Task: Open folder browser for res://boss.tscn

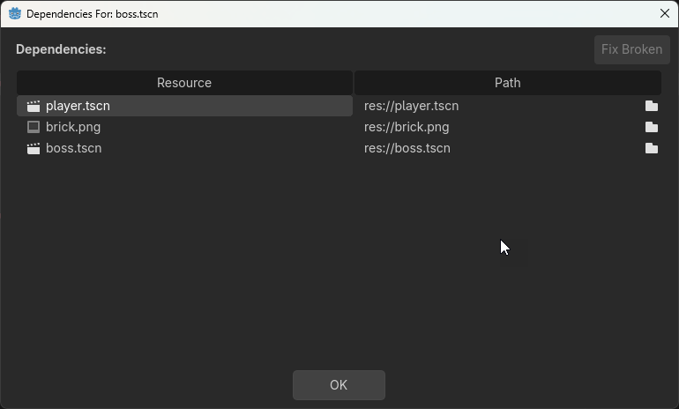Action: [652, 148]
